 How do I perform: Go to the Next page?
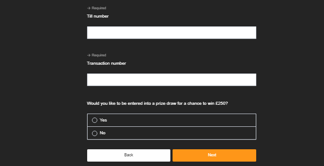click(214, 155)
